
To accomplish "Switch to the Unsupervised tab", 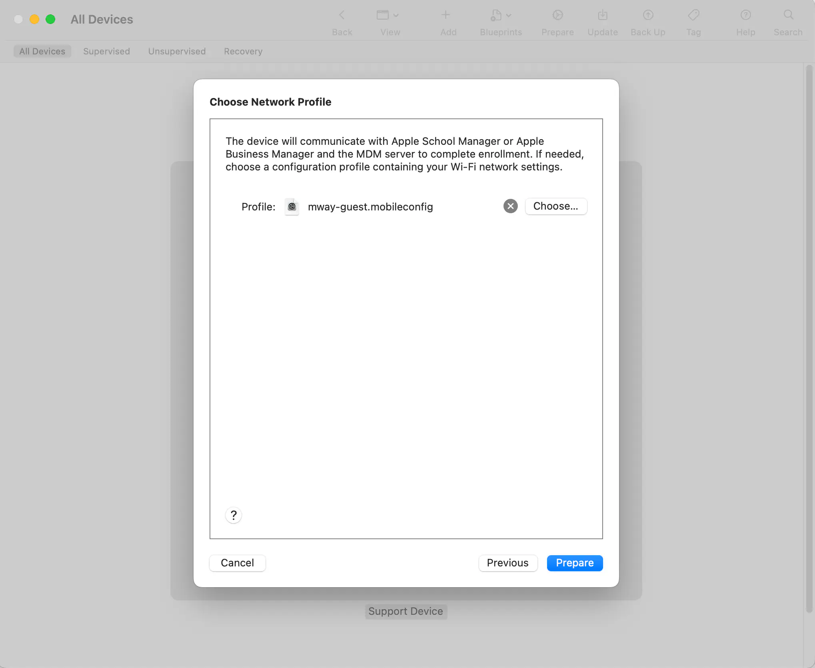I will tap(177, 51).
